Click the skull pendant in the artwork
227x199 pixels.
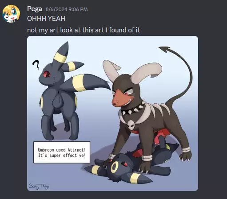[131, 125]
